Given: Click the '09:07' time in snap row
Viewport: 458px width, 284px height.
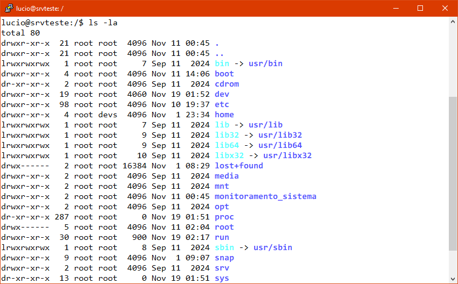Looking at the screenshot, I should [x=198, y=258].
